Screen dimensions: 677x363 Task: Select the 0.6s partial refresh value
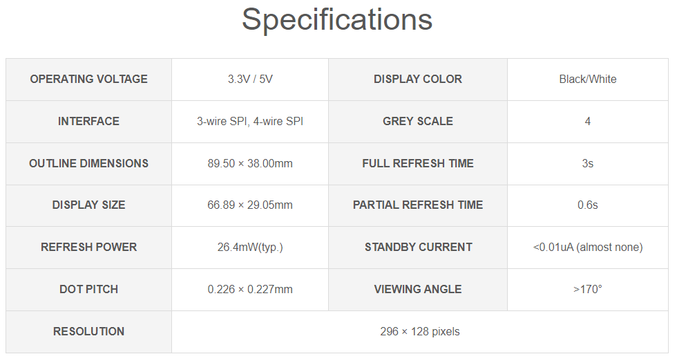[588, 205]
